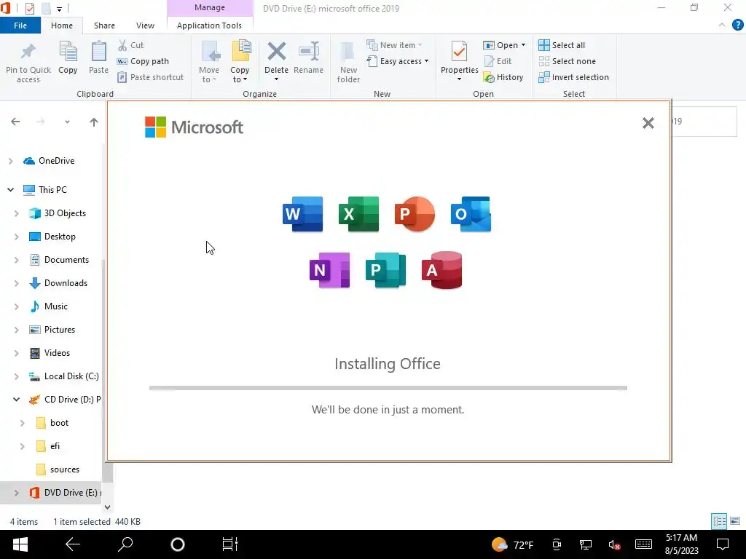The image size is (746, 559).
Task: Click the muted volume tray icon
Action: [614, 545]
